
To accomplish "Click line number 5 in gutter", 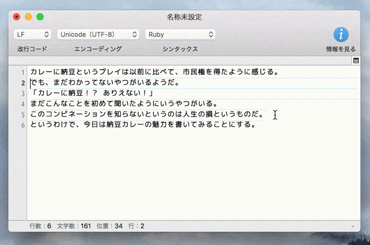I will coord(23,115).
